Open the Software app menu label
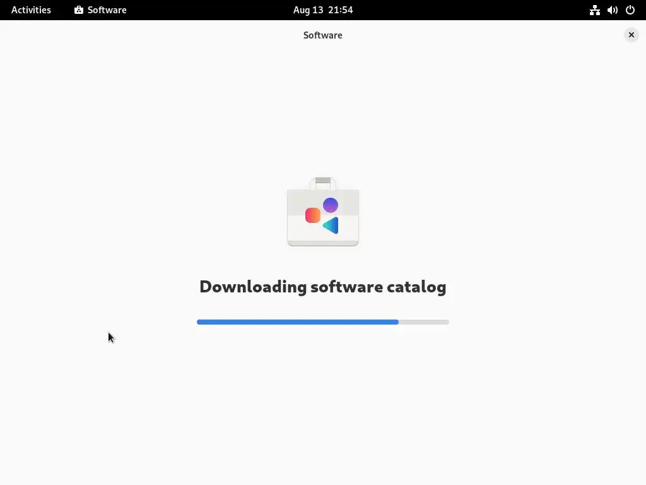 pyautogui.click(x=107, y=10)
